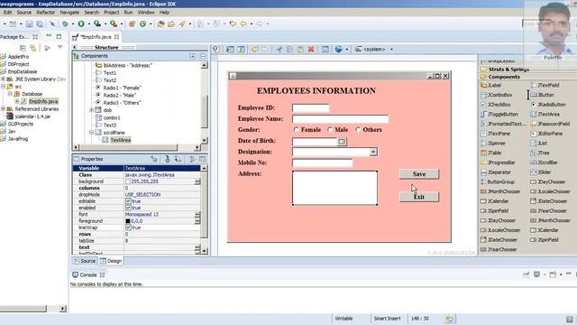The width and height of the screenshot is (577, 325).
Task: Pick JTree from the palette
Action: [x=540, y=153]
